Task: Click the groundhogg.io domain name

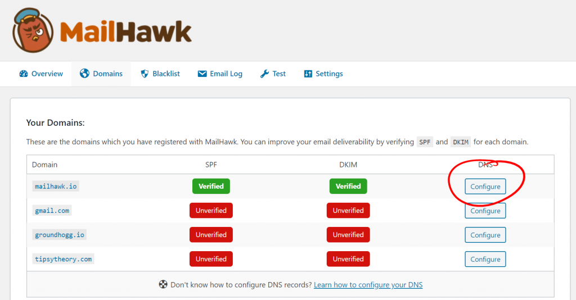Action: coord(60,235)
